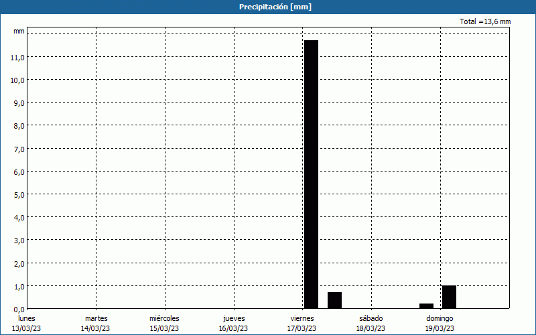Click the 11,0 y-axis value
Screen dimensions: 536x335
(17, 58)
